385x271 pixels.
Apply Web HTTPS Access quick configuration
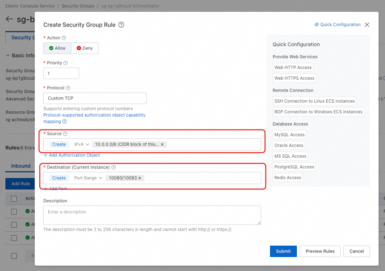[x=294, y=78]
